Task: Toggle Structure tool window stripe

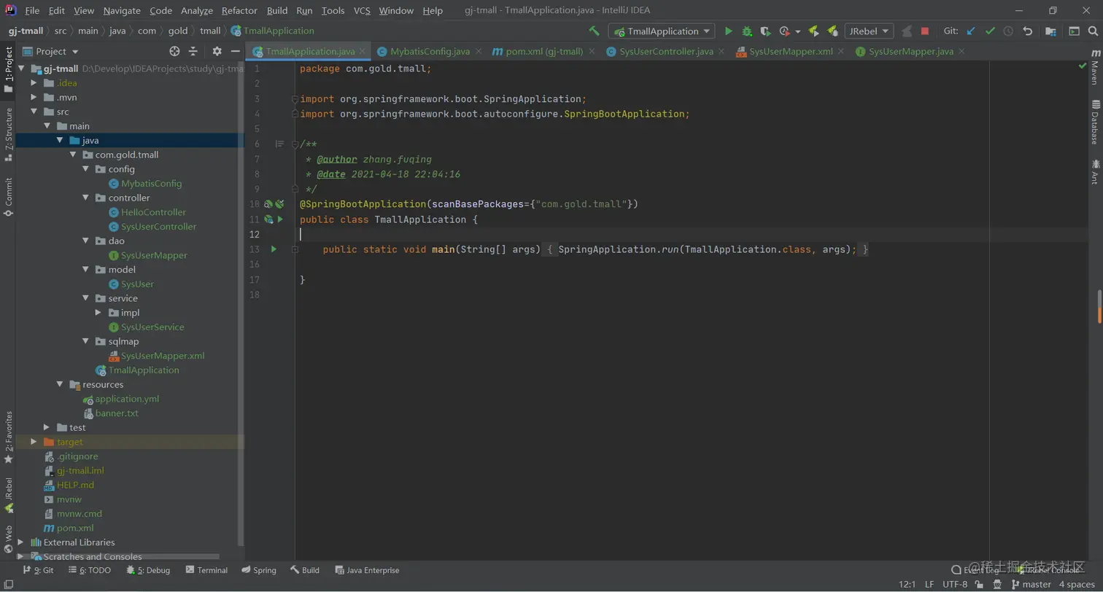Action: tap(9, 133)
